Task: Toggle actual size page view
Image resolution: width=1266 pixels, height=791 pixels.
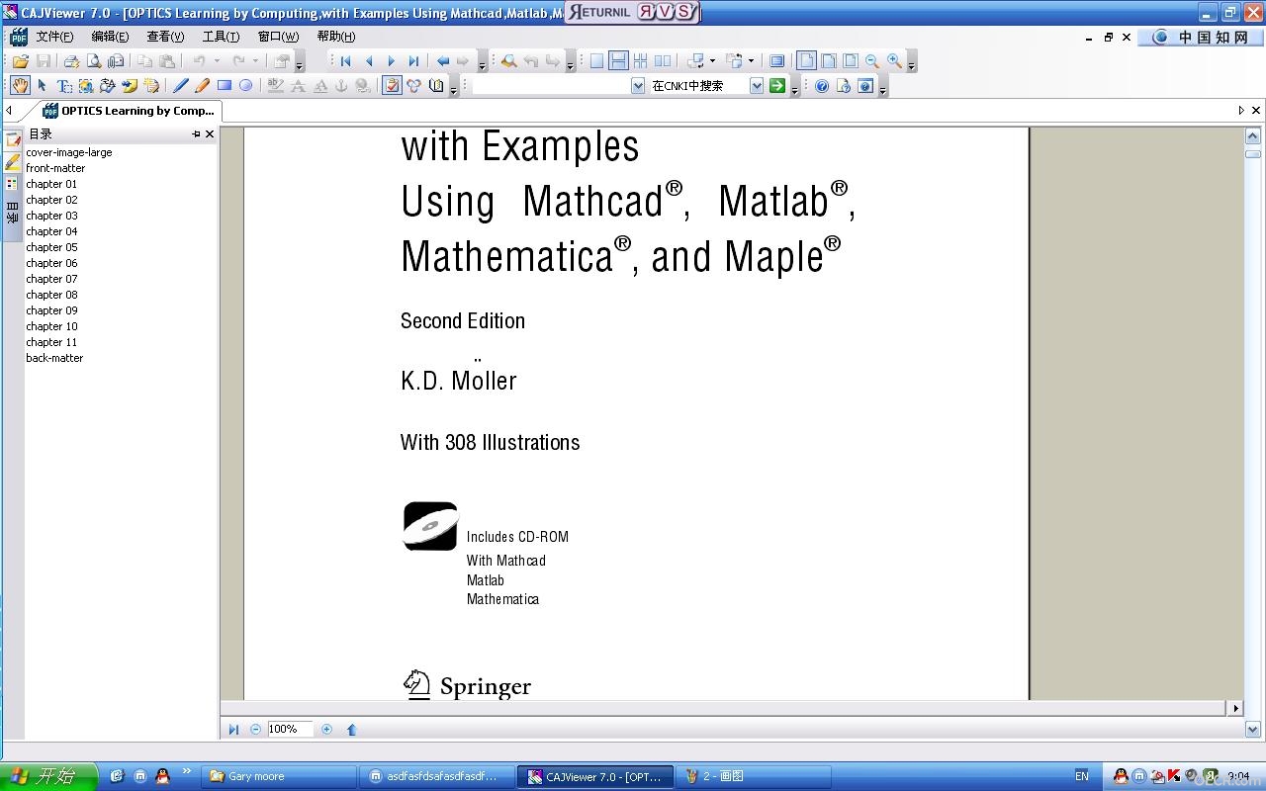Action: pos(806,61)
